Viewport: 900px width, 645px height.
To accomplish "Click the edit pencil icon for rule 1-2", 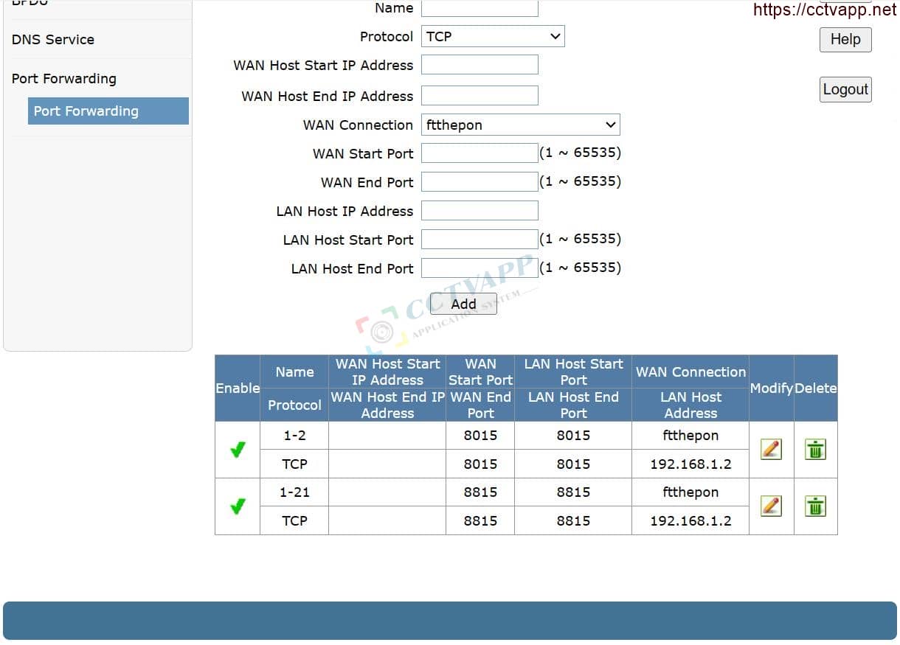I will pyautogui.click(x=770, y=449).
